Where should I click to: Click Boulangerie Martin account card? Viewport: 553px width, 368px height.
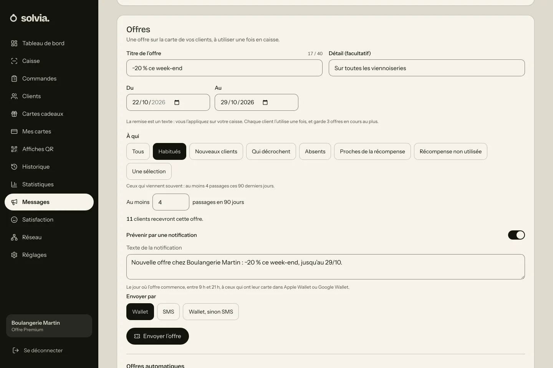click(x=49, y=326)
